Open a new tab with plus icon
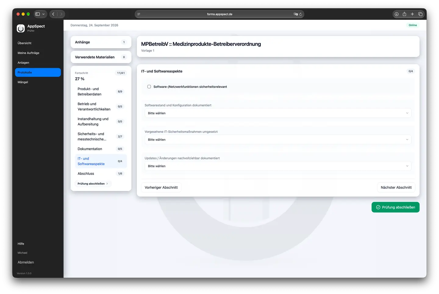The image size is (439, 294). [412, 14]
